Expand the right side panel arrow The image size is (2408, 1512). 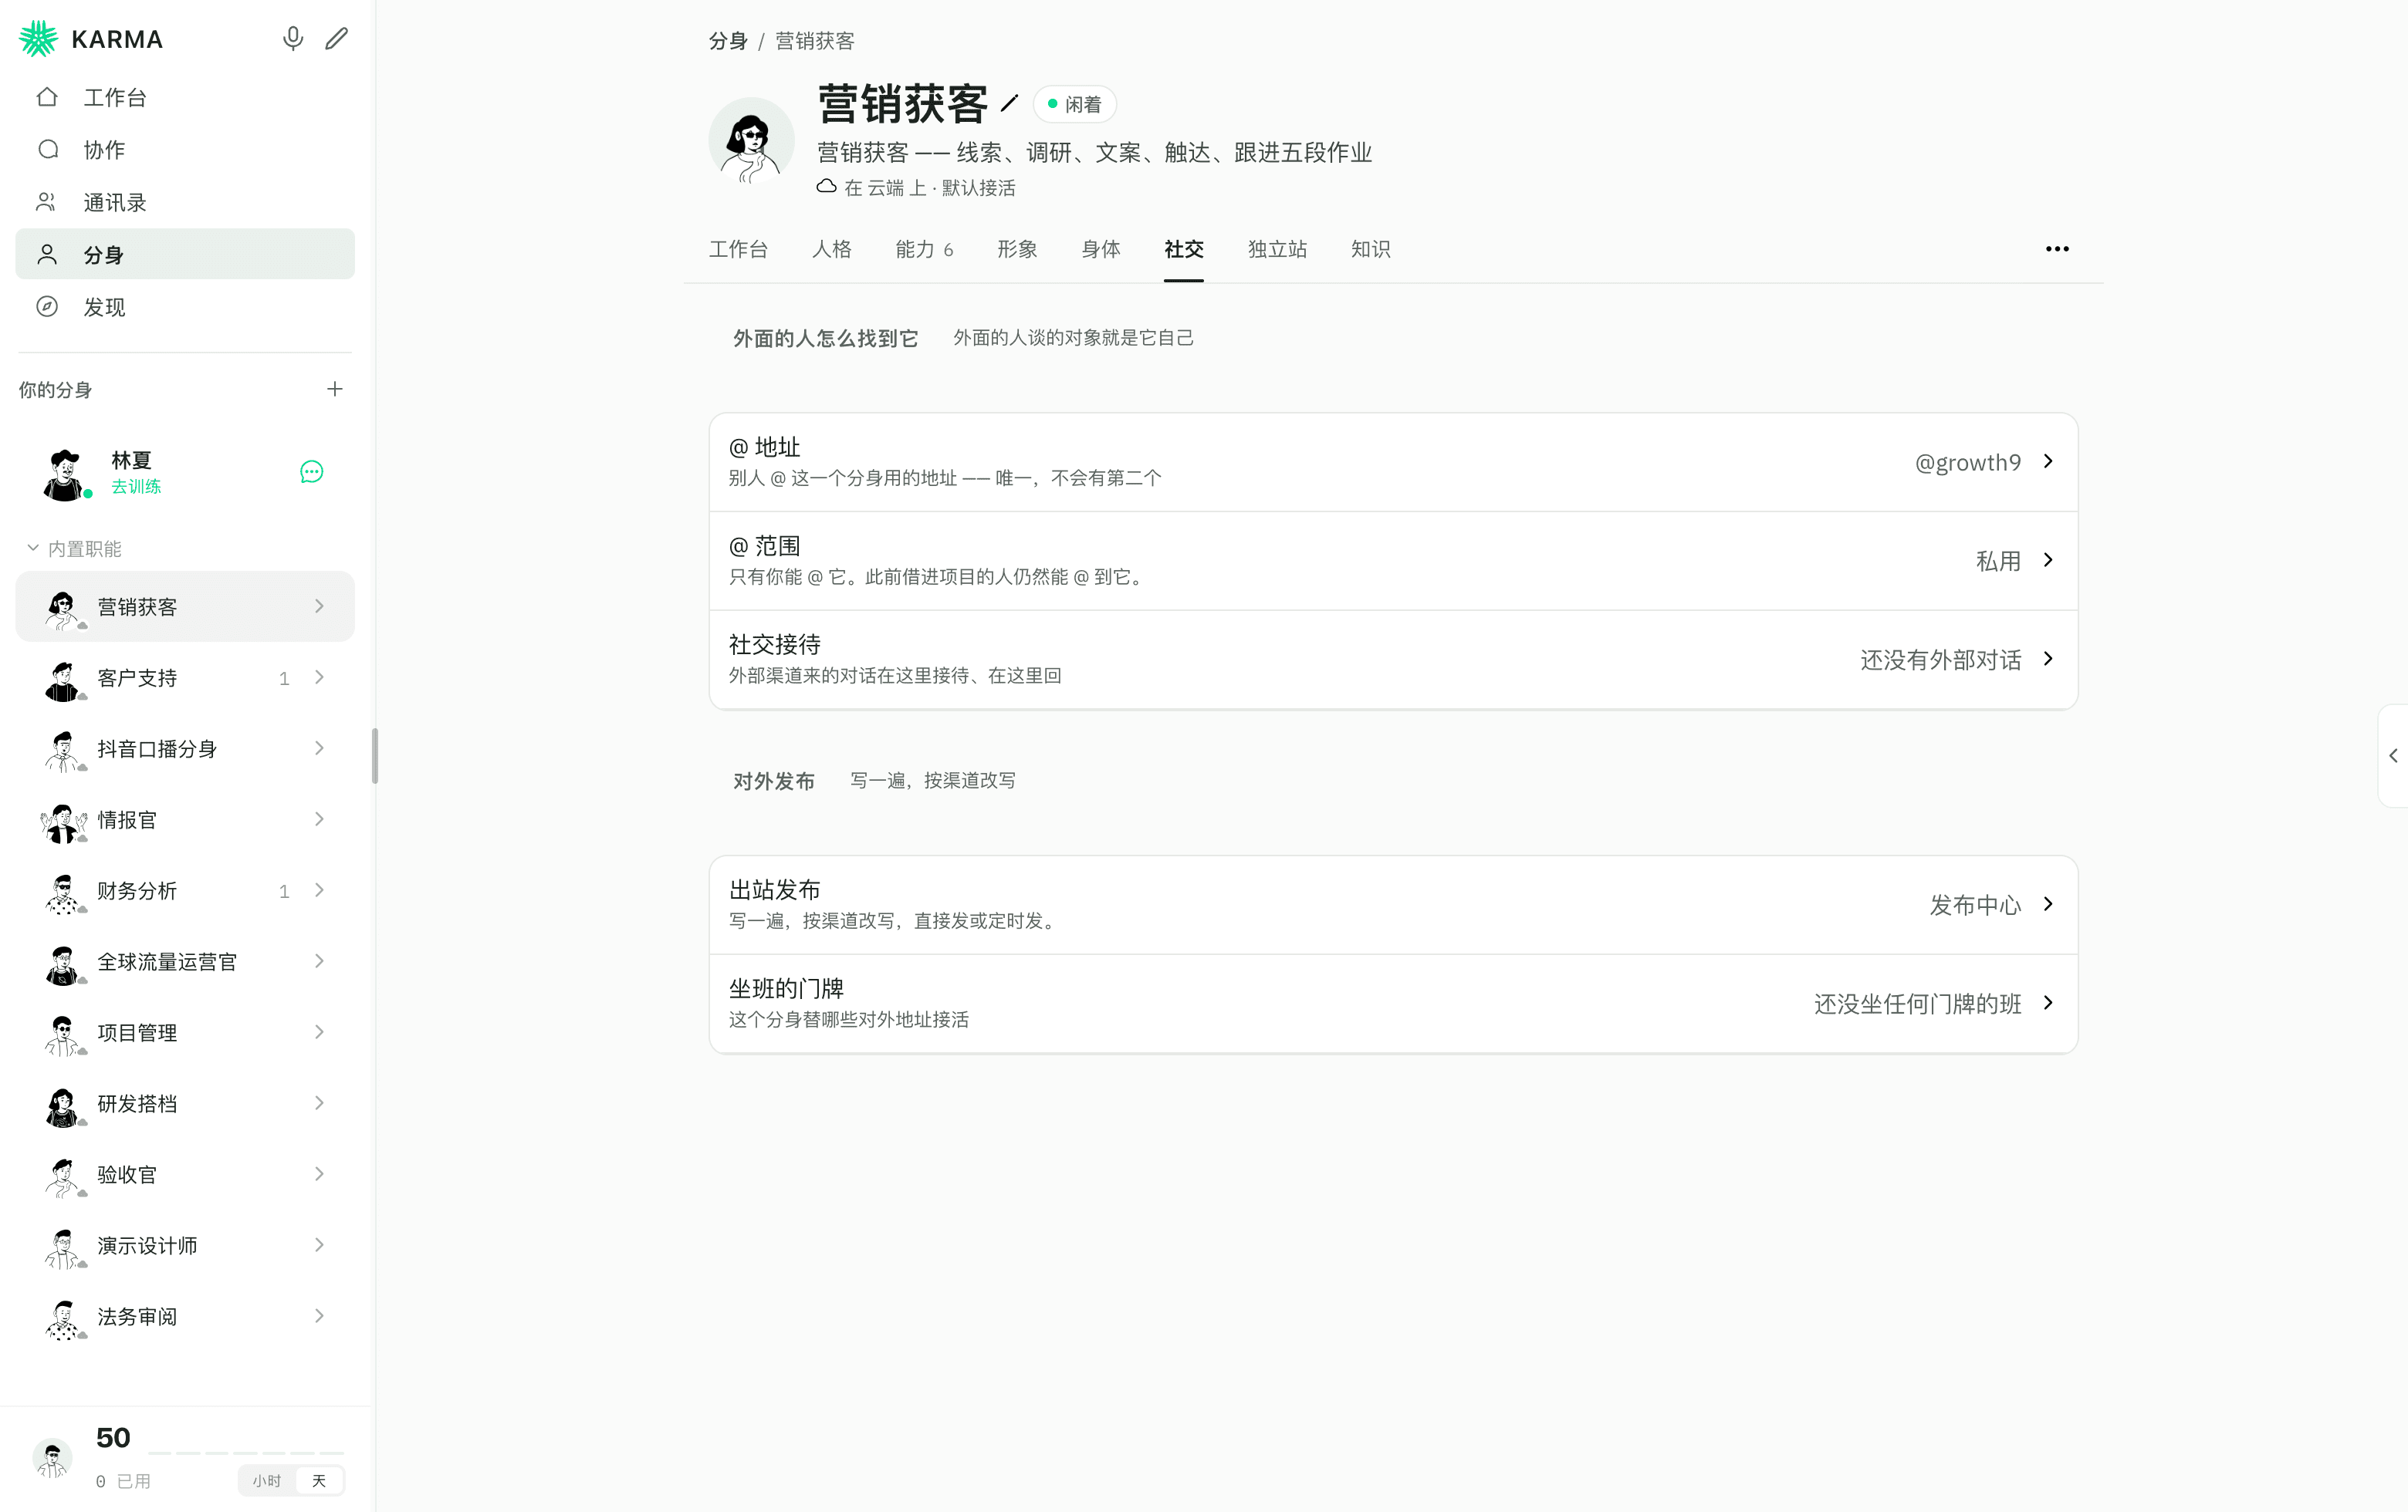click(x=2393, y=755)
